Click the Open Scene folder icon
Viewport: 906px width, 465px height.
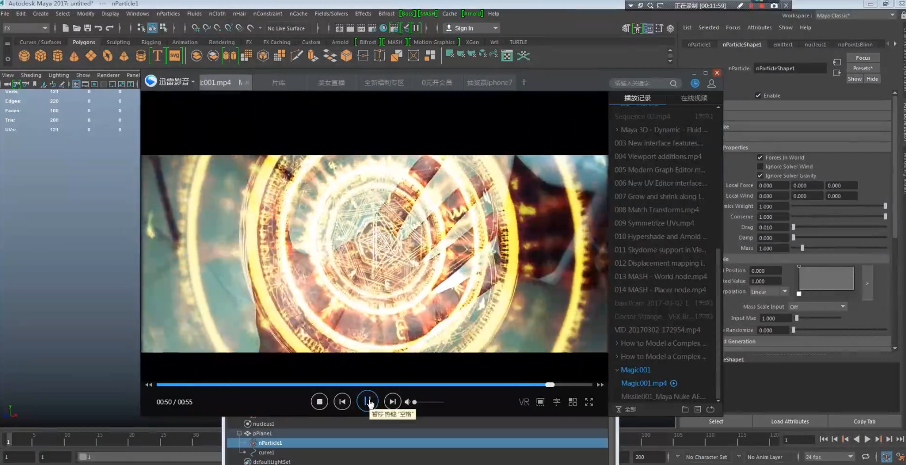coord(77,28)
